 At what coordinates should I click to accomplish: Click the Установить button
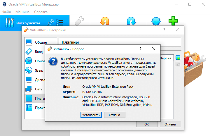[91, 115]
